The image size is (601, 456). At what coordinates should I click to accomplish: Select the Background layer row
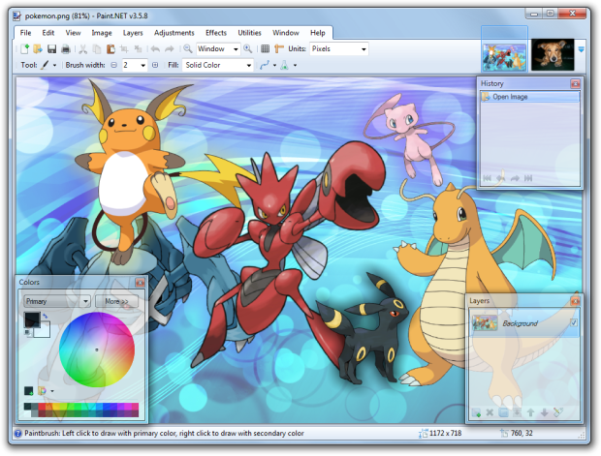tap(524, 323)
